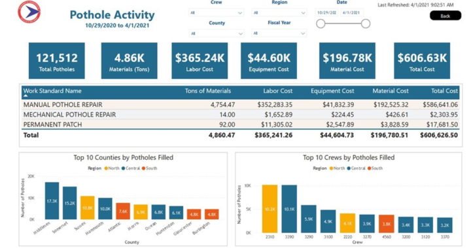Select the MECHANICAL POTHOLE REPAIR row
Viewport: 471px width, 248px height.
[x=240, y=114]
